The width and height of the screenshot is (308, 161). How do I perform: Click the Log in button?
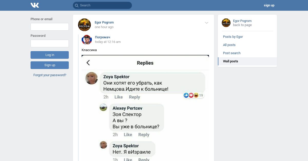[50, 55]
